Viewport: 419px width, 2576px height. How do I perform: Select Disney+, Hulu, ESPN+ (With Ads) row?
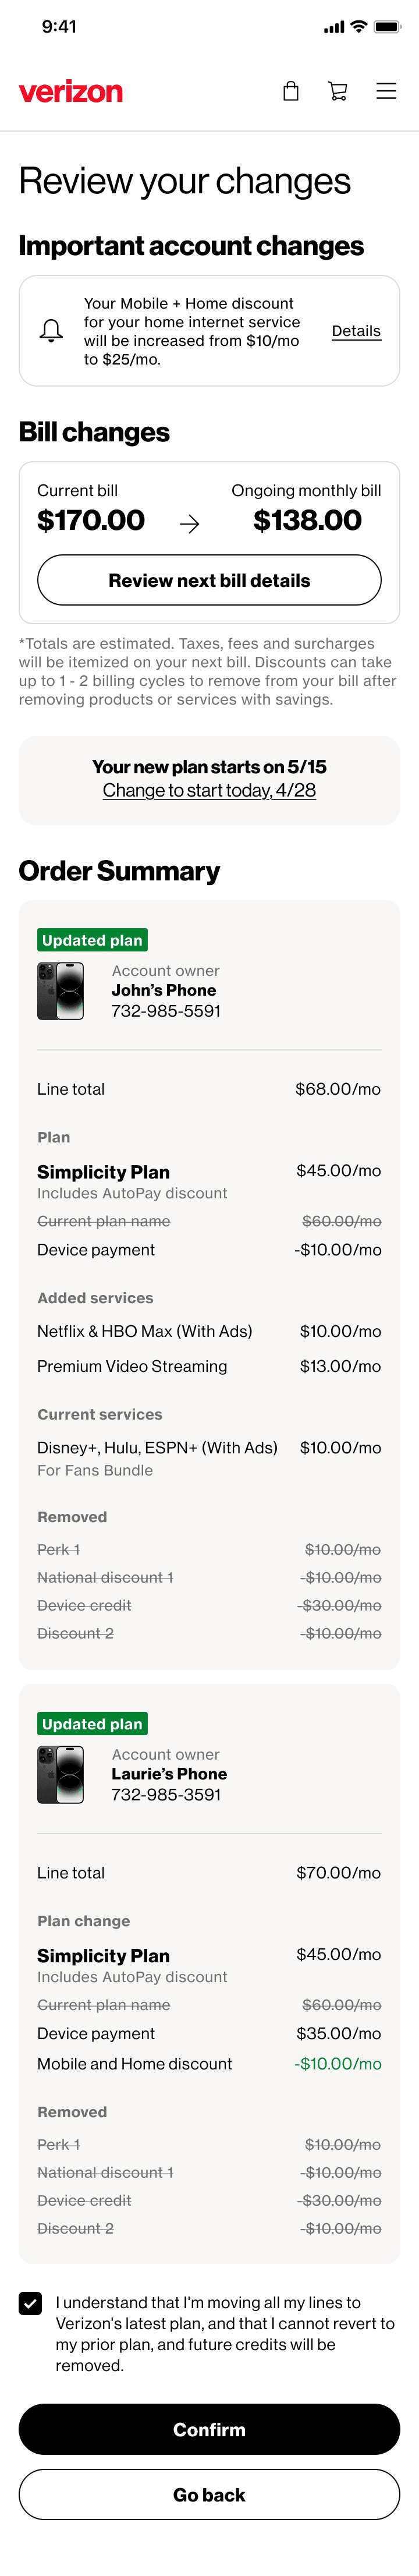tap(209, 1458)
